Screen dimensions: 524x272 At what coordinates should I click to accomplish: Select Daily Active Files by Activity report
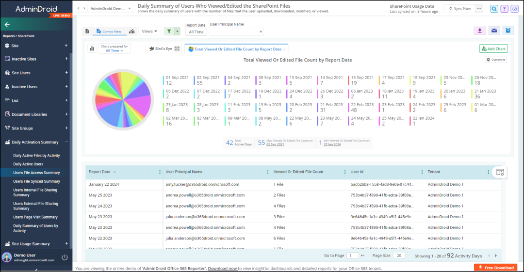coord(36,155)
